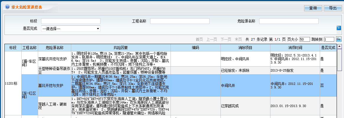This screenshot has height=118, width=344.
Task: Click the 已穿越完成 cell
Action: coord(245,106)
